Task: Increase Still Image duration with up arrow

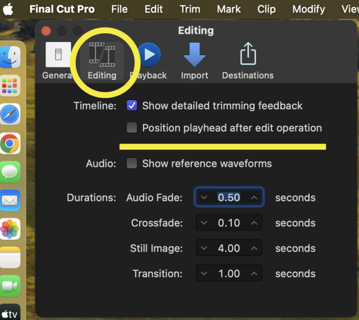Action: coord(254,248)
